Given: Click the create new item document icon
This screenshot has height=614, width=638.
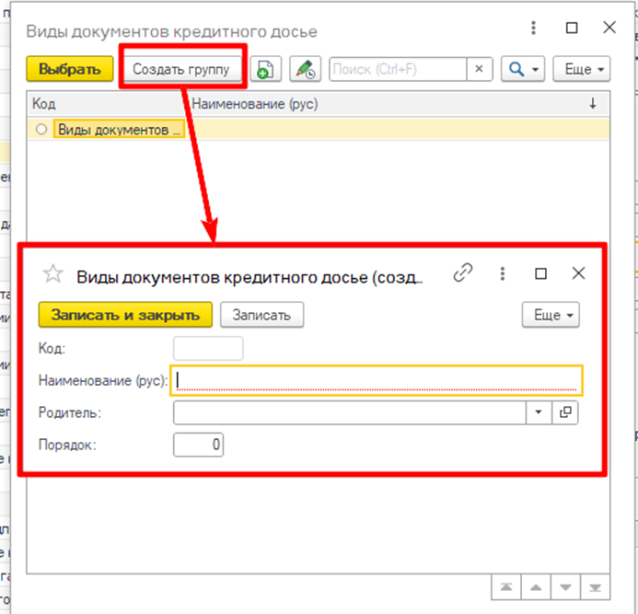Looking at the screenshot, I should click(265, 69).
